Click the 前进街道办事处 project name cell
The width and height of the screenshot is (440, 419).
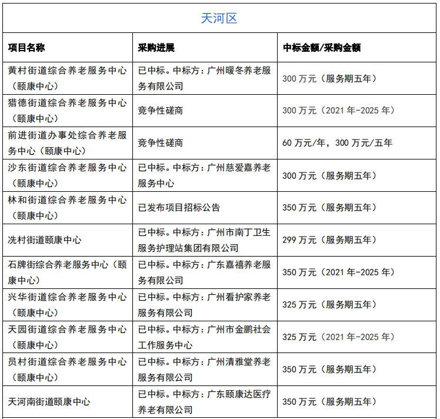(x=67, y=142)
